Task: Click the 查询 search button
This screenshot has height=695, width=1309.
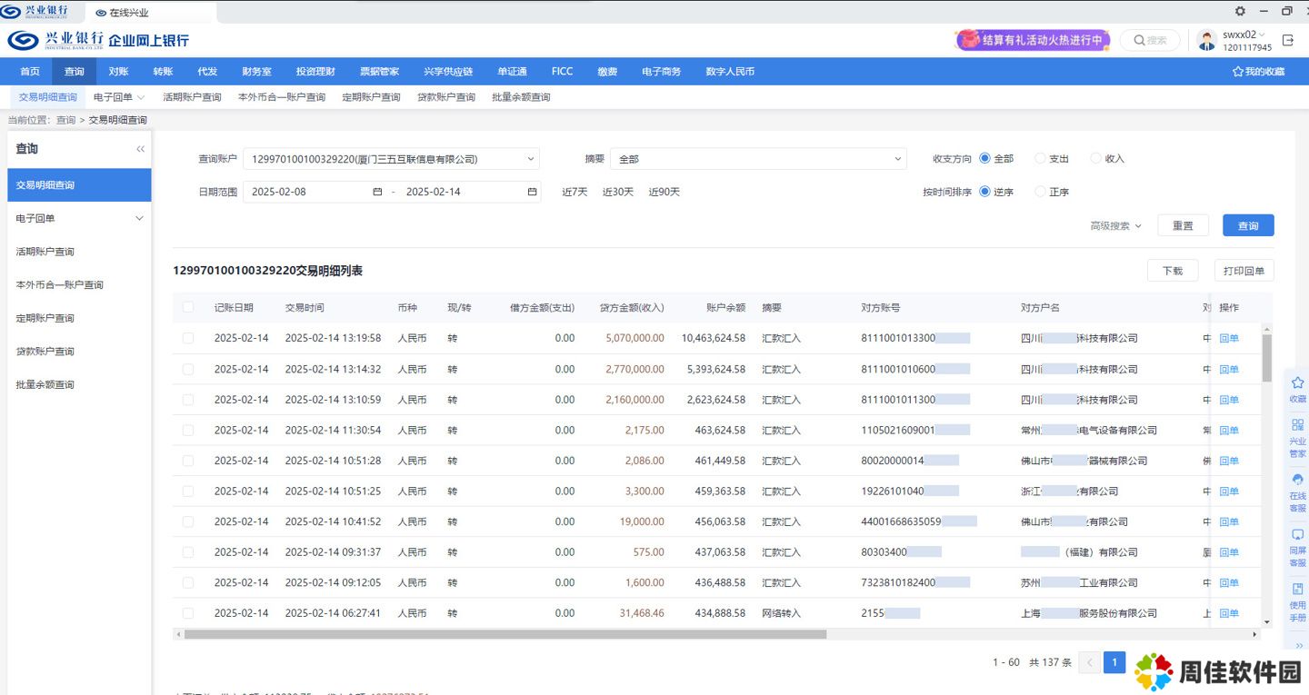Action: point(1248,226)
